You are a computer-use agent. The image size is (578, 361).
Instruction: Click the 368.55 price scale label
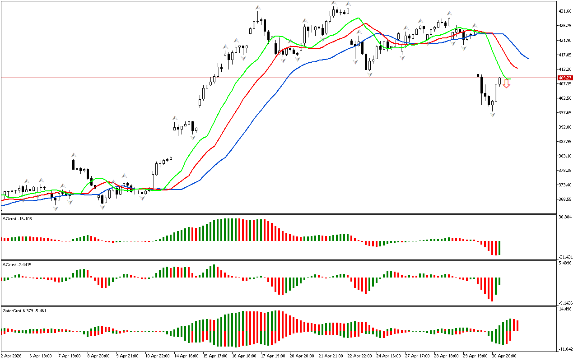click(x=565, y=199)
